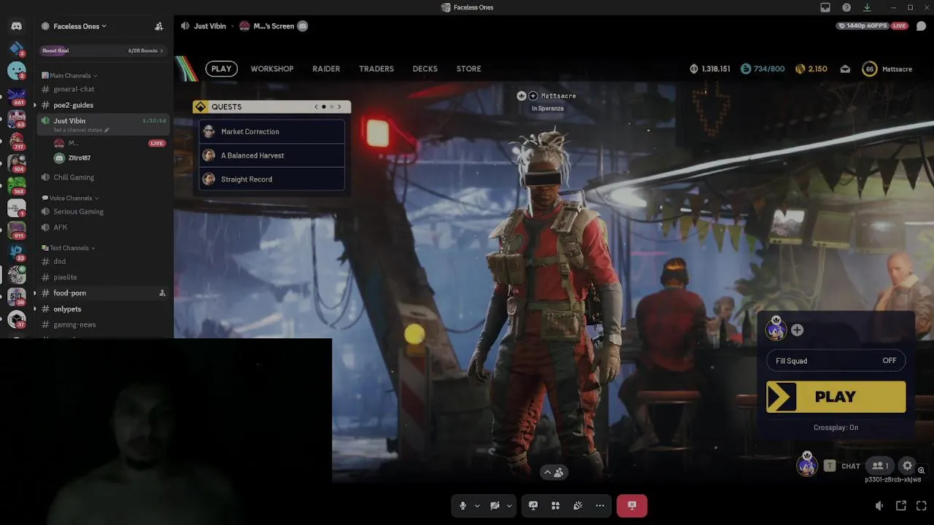Open Discord direct messages home icon

coord(16,26)
